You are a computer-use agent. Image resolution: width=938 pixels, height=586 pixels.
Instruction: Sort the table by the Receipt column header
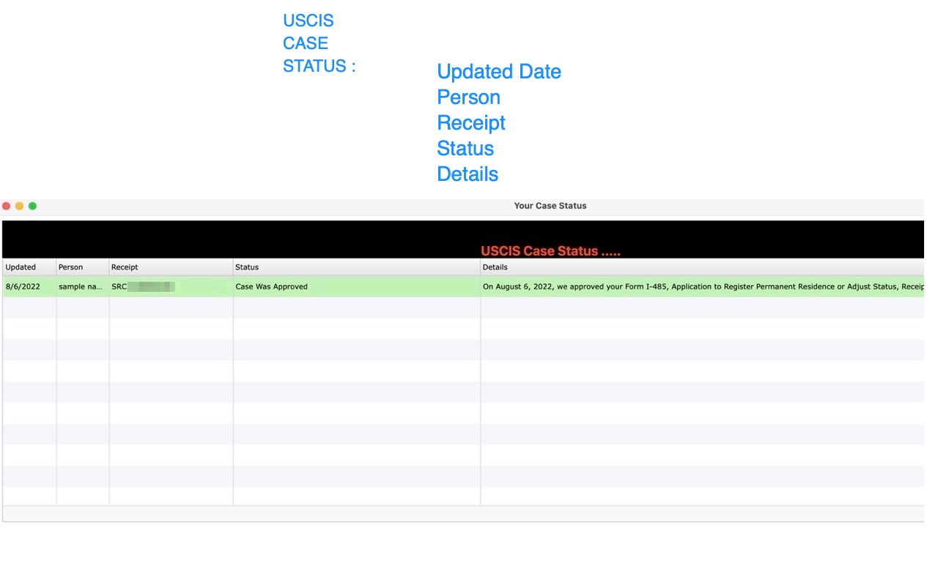pyautogui.click(x=125, y=267)
